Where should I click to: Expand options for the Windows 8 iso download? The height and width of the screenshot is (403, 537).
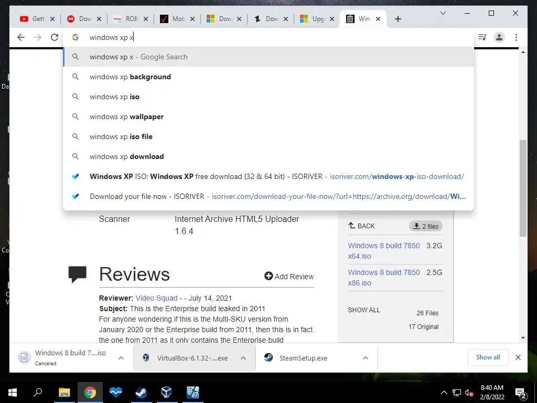(121, 358)
